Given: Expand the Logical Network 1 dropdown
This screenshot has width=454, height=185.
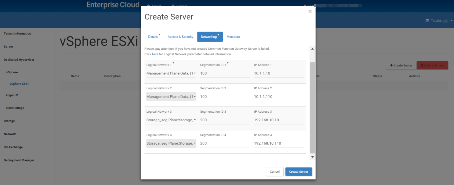Looking at the screenshot, I should (x=171, y=73).
